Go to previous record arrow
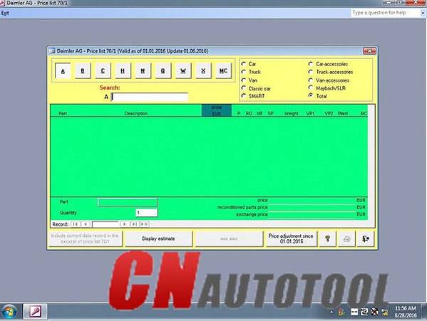 86,224
